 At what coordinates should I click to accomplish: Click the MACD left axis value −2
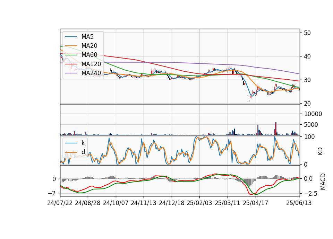click(52, 193)
